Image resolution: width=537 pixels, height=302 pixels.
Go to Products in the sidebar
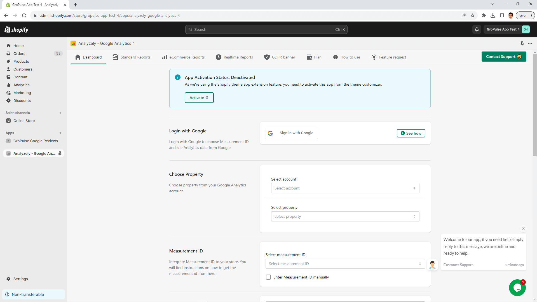click(21, 61)
